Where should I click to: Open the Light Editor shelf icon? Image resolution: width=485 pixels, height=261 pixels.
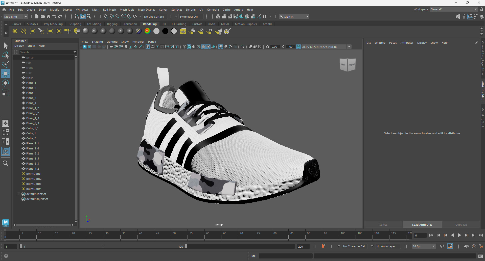77,31
